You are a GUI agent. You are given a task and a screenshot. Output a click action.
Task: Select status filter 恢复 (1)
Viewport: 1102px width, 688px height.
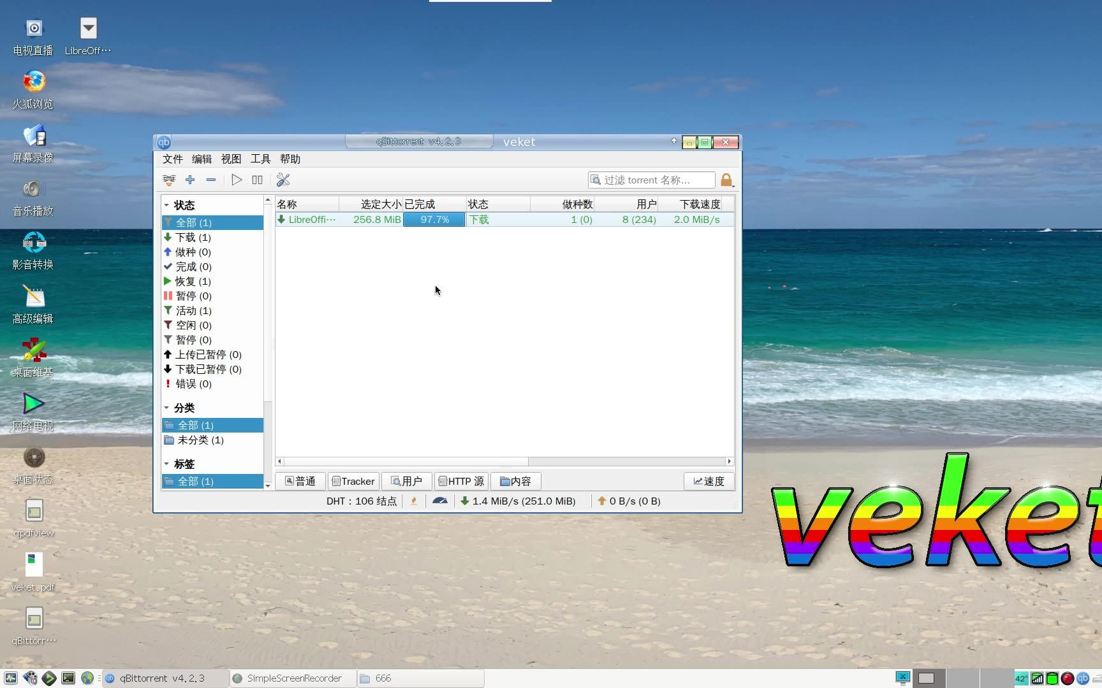tap(212, 281)
